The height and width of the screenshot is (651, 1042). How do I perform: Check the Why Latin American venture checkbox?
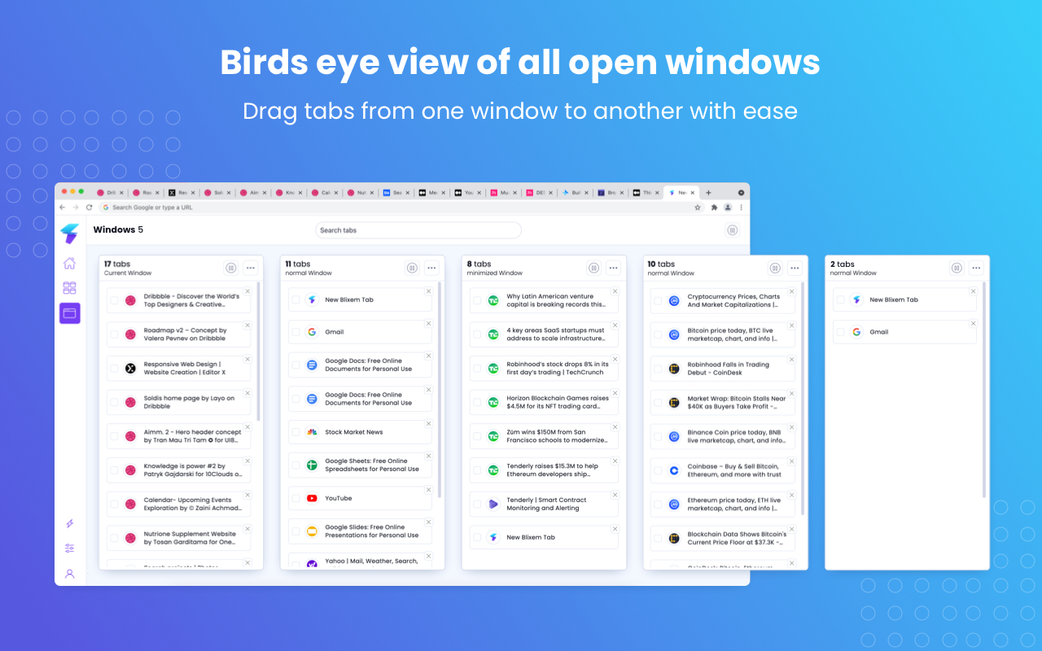477,300
